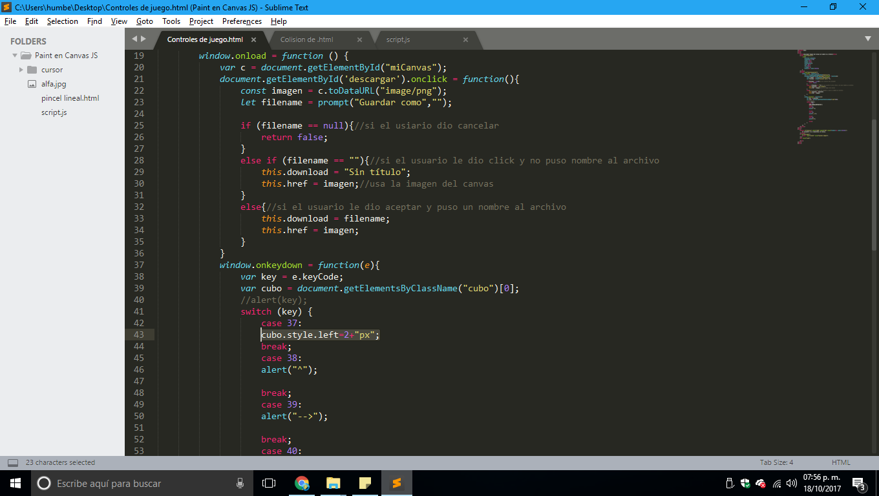This screenshot has height=496, width=879.
Task: Open the File menu
Action: (10, 21)
